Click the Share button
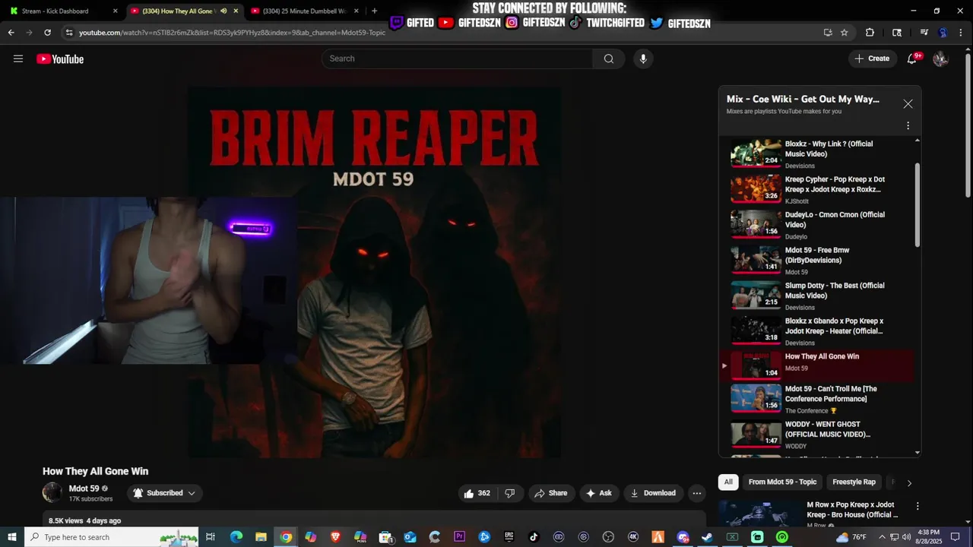This screenshot has width=973, height=547. 550,493
